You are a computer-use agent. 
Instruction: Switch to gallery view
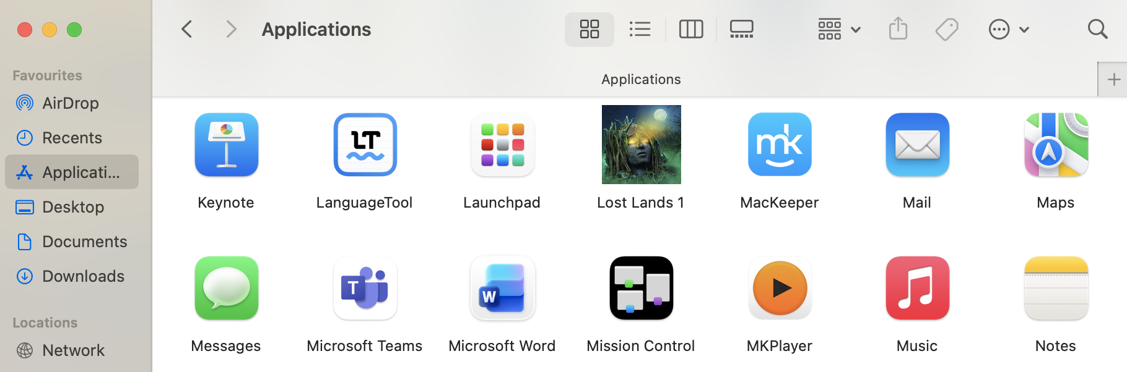tap(741, 29)
